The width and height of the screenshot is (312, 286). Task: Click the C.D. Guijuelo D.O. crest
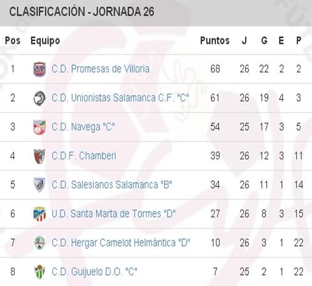(x=39, y=272)
